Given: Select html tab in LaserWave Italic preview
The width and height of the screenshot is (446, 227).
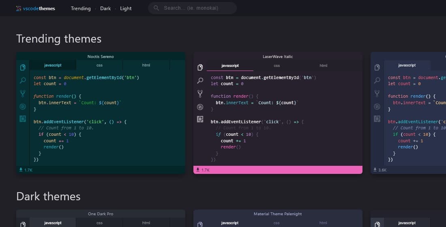Looking at the screenshot, I should [323, 66].
